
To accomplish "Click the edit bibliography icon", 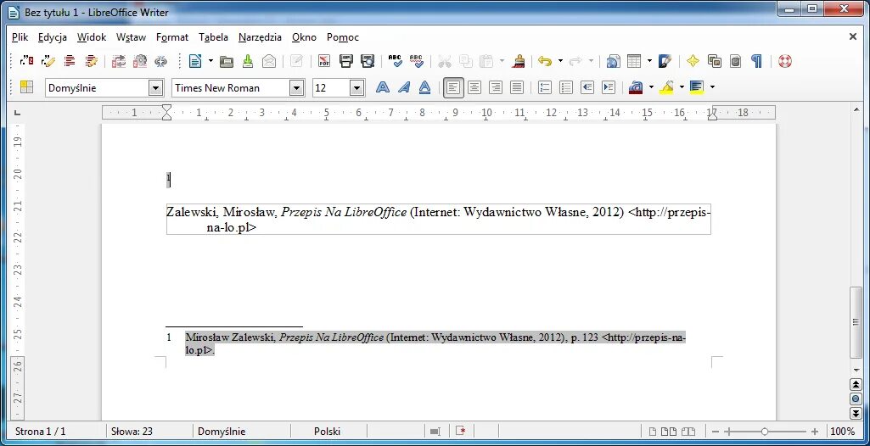I will click(91, 61).
